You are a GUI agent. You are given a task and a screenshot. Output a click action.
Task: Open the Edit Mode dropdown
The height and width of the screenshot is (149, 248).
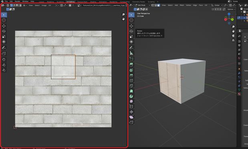click(x=142, y=5)
